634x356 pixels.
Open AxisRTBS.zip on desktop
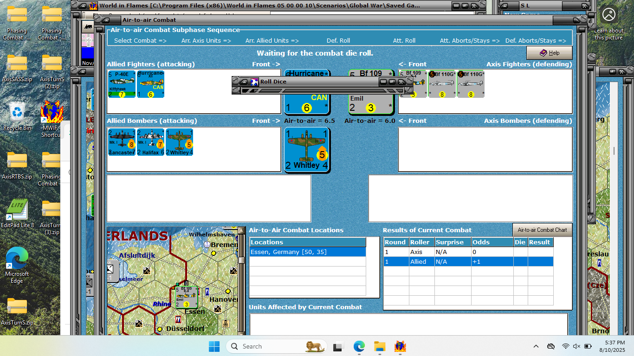(x=17, y=165)
